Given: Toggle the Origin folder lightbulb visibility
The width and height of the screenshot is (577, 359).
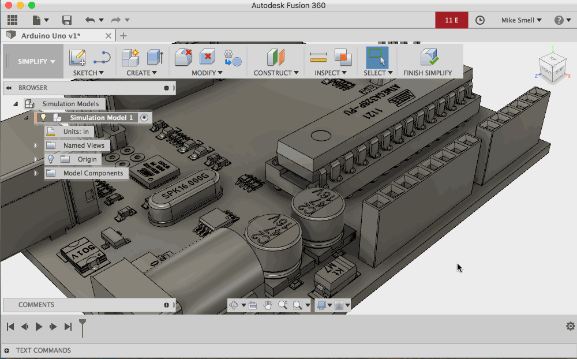Looking at the screenshot, I should [x=51, y=159].
